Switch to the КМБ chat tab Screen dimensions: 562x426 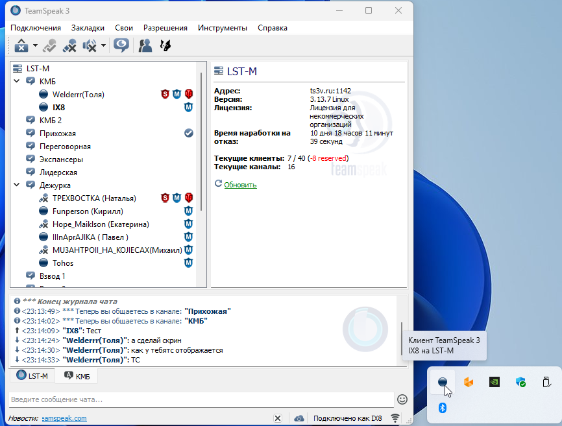[77, 376]
